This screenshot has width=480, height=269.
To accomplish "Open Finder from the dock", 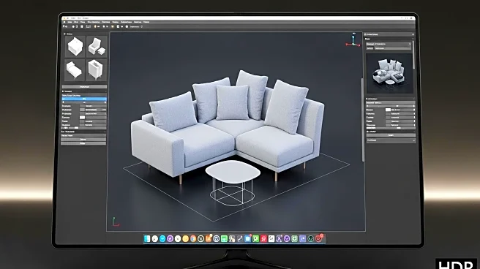I will pos(147,239).
